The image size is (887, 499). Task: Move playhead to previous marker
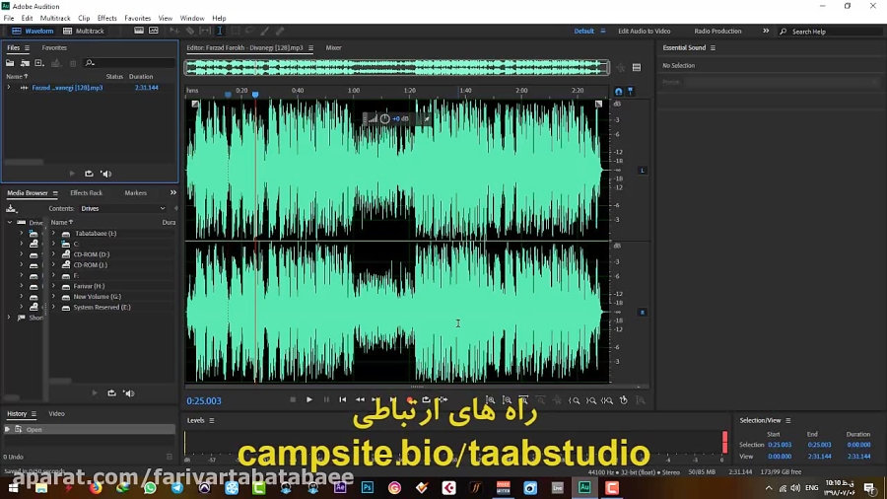[x=343, y=400]
